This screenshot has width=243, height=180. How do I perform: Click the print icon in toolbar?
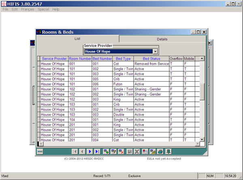[160, 151]
